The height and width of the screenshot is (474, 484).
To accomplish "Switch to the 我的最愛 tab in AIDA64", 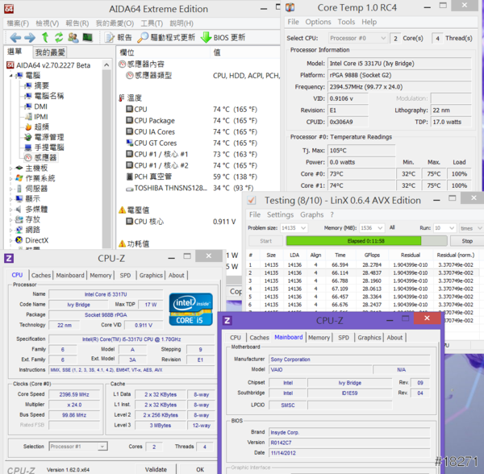I will point(50,52).
